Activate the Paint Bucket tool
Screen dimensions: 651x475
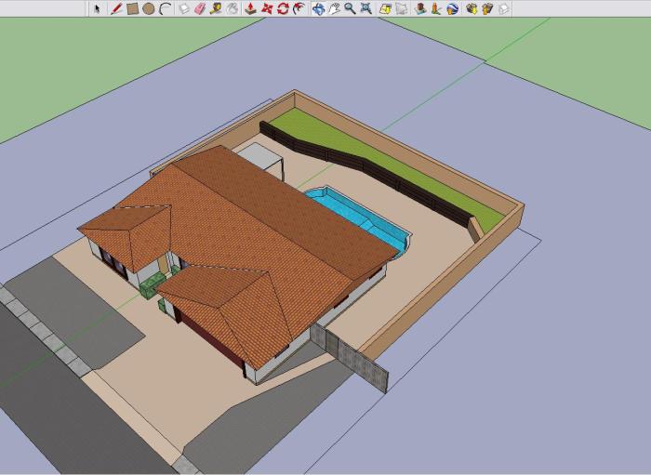point(231,8)
